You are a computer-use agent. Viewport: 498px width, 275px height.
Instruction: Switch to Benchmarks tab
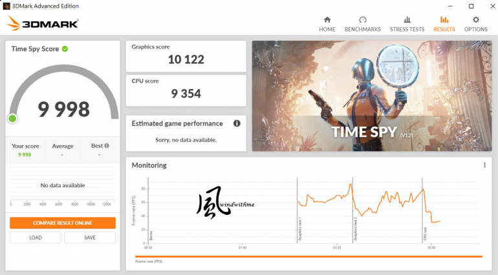(362, 25)
